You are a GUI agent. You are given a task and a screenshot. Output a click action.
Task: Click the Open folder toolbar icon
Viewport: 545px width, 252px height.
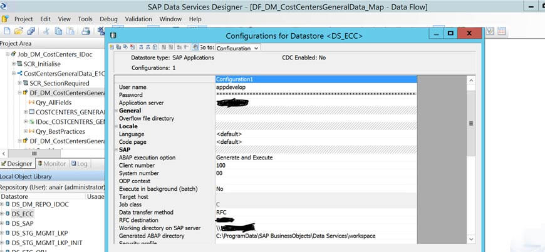coord(19,31)
